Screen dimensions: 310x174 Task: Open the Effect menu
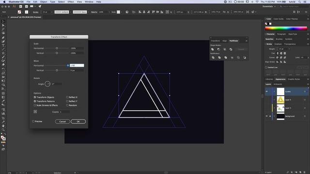pyautogui.click(x=71, y=2)
